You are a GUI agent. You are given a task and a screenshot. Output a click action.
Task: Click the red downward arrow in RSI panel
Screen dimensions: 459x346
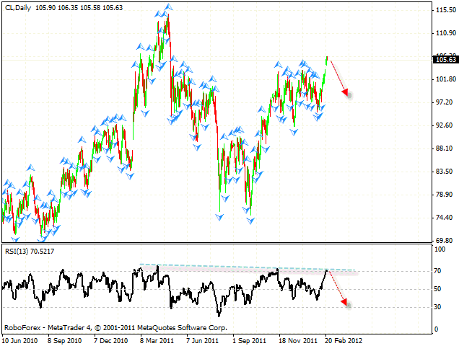tap(339, 288)
